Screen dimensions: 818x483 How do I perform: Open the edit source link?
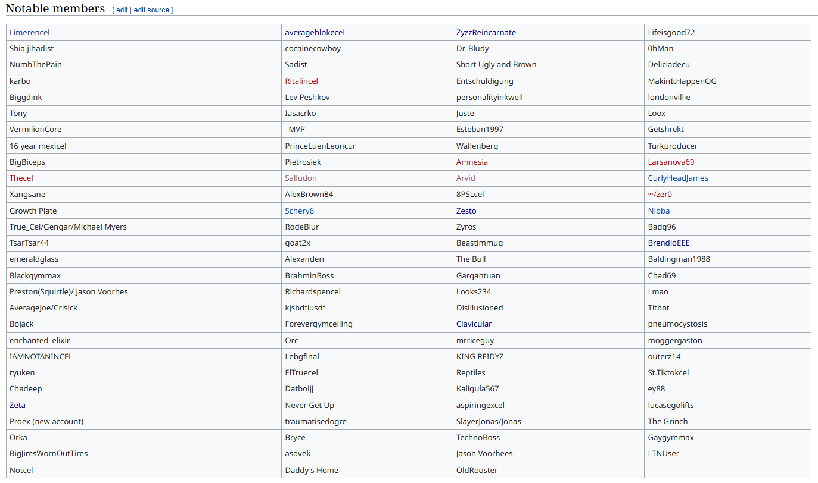[151, 10]
